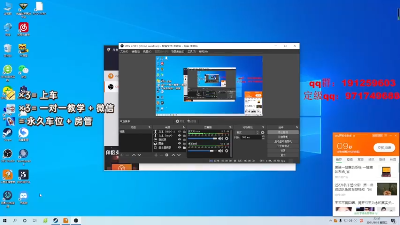Toggle visibility eye of the image source

(x=180, y=143)
